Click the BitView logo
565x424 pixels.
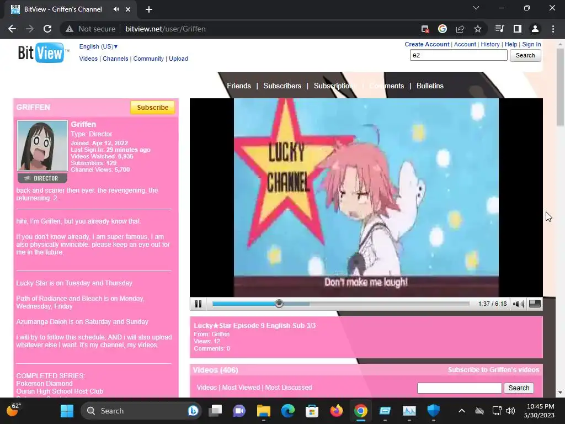click(x=42, y=52)
